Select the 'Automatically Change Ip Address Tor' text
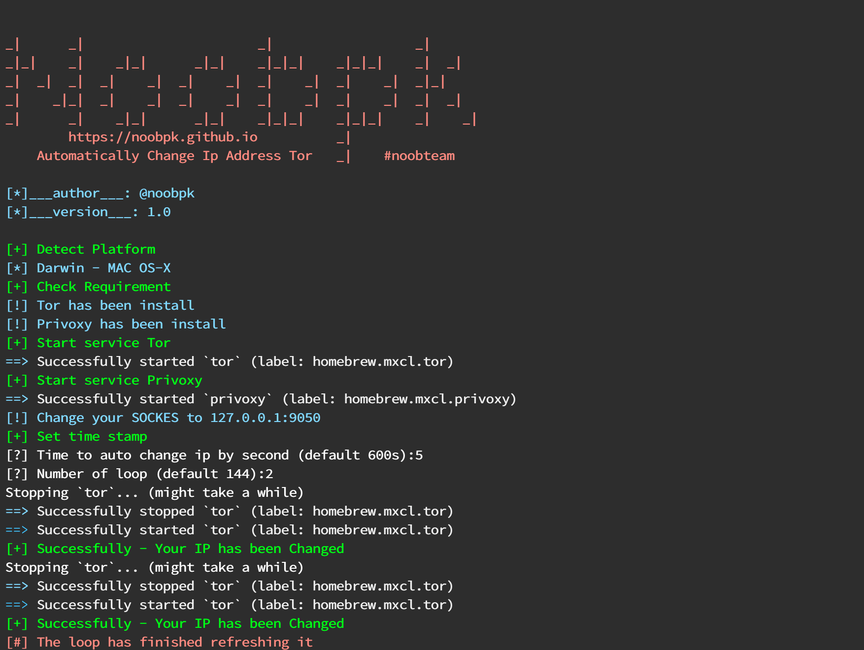Screen dimensions: 864x650 (174, 156)
